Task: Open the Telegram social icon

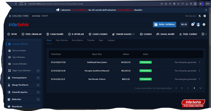Action: [x=205, y=16]
